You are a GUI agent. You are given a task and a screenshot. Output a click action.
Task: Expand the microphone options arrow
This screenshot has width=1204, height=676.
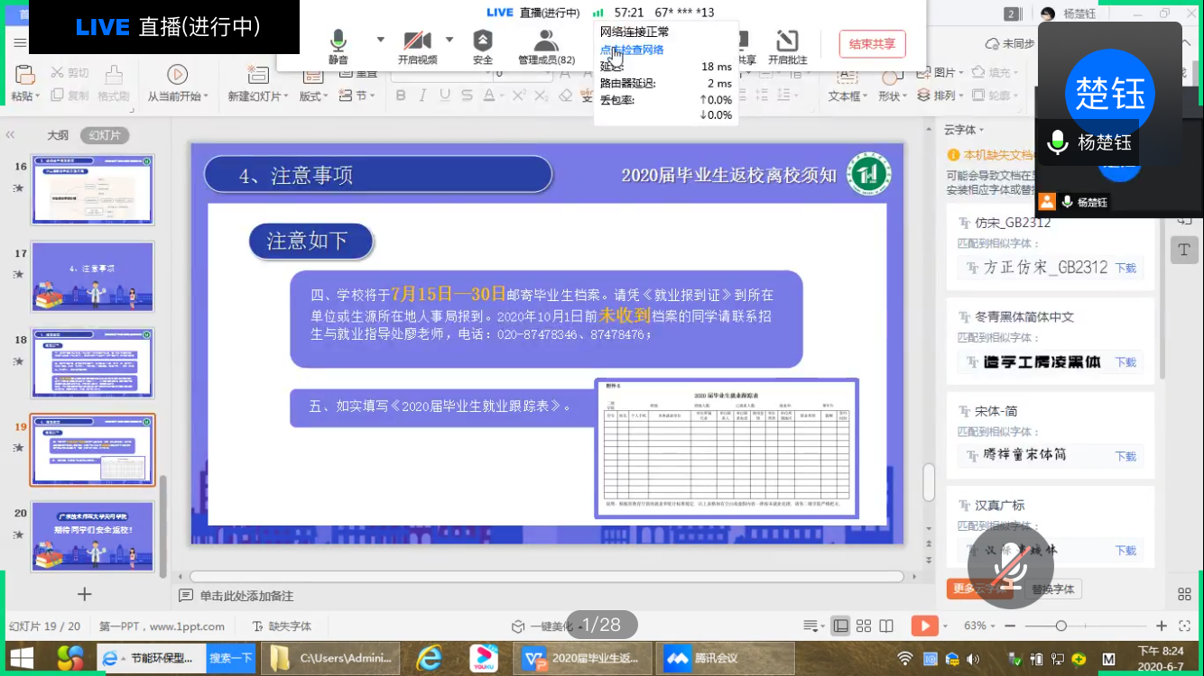pyautogui.click(x=380, y=40)
